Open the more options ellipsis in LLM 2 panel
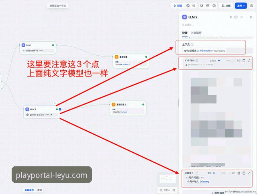257x194 pixels. (241, 17)
